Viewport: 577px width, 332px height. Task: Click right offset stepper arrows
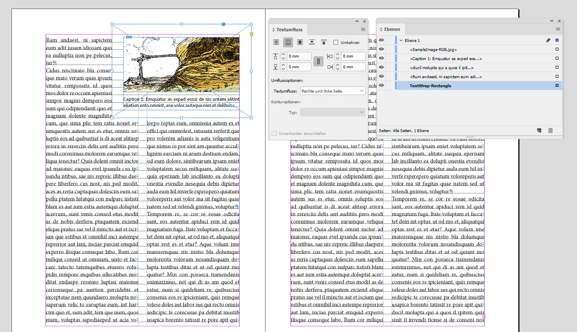337,67
